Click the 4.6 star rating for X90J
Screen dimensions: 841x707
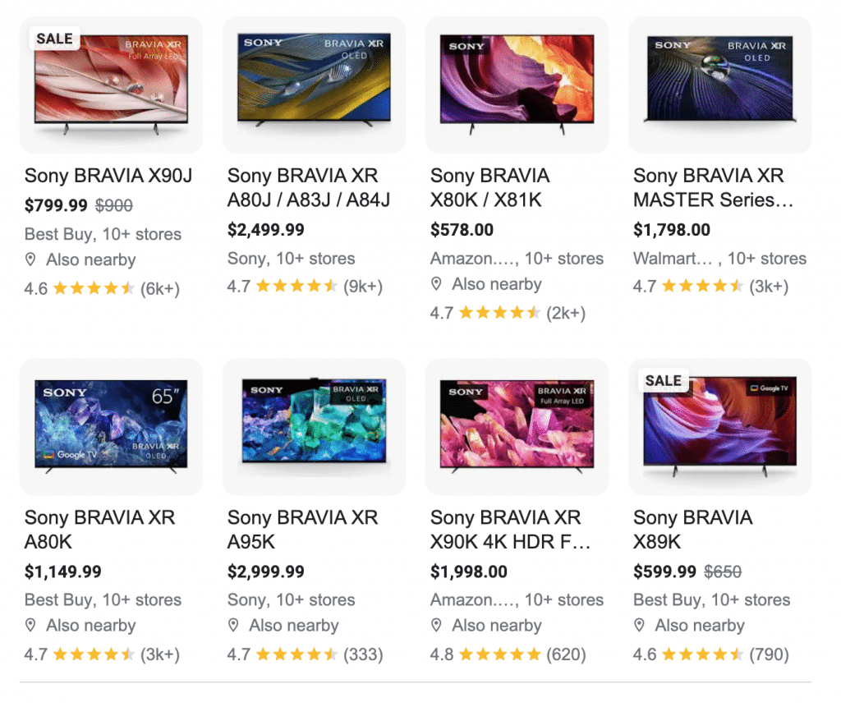click(x=102, y=288)
